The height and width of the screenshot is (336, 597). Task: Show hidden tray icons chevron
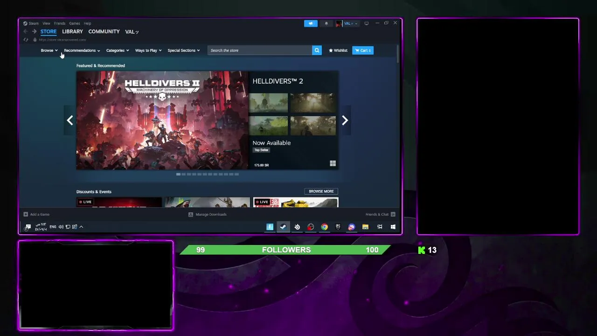click(x=81, y=227)
